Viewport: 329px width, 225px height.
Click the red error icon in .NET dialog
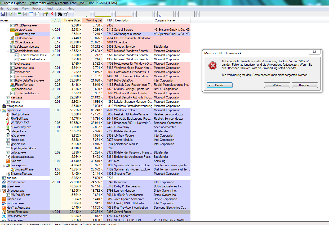click(213, 66)
